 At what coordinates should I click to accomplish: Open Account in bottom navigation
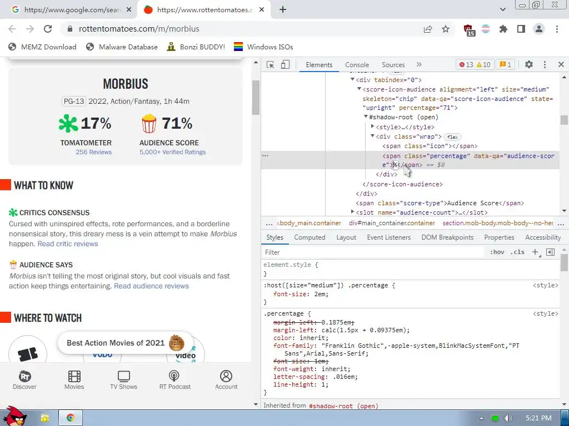[226, 379]
